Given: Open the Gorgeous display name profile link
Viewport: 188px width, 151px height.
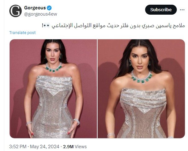Looking at the screenshot, I should point(35,8).
